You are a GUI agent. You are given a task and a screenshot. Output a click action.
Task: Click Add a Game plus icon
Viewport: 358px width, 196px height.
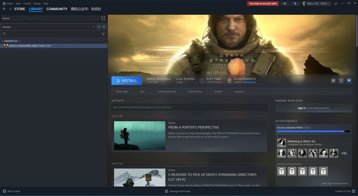[4, 191]
